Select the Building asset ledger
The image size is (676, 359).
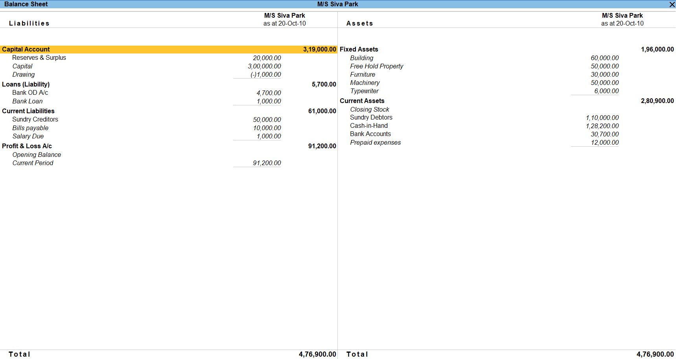(361, 58)
